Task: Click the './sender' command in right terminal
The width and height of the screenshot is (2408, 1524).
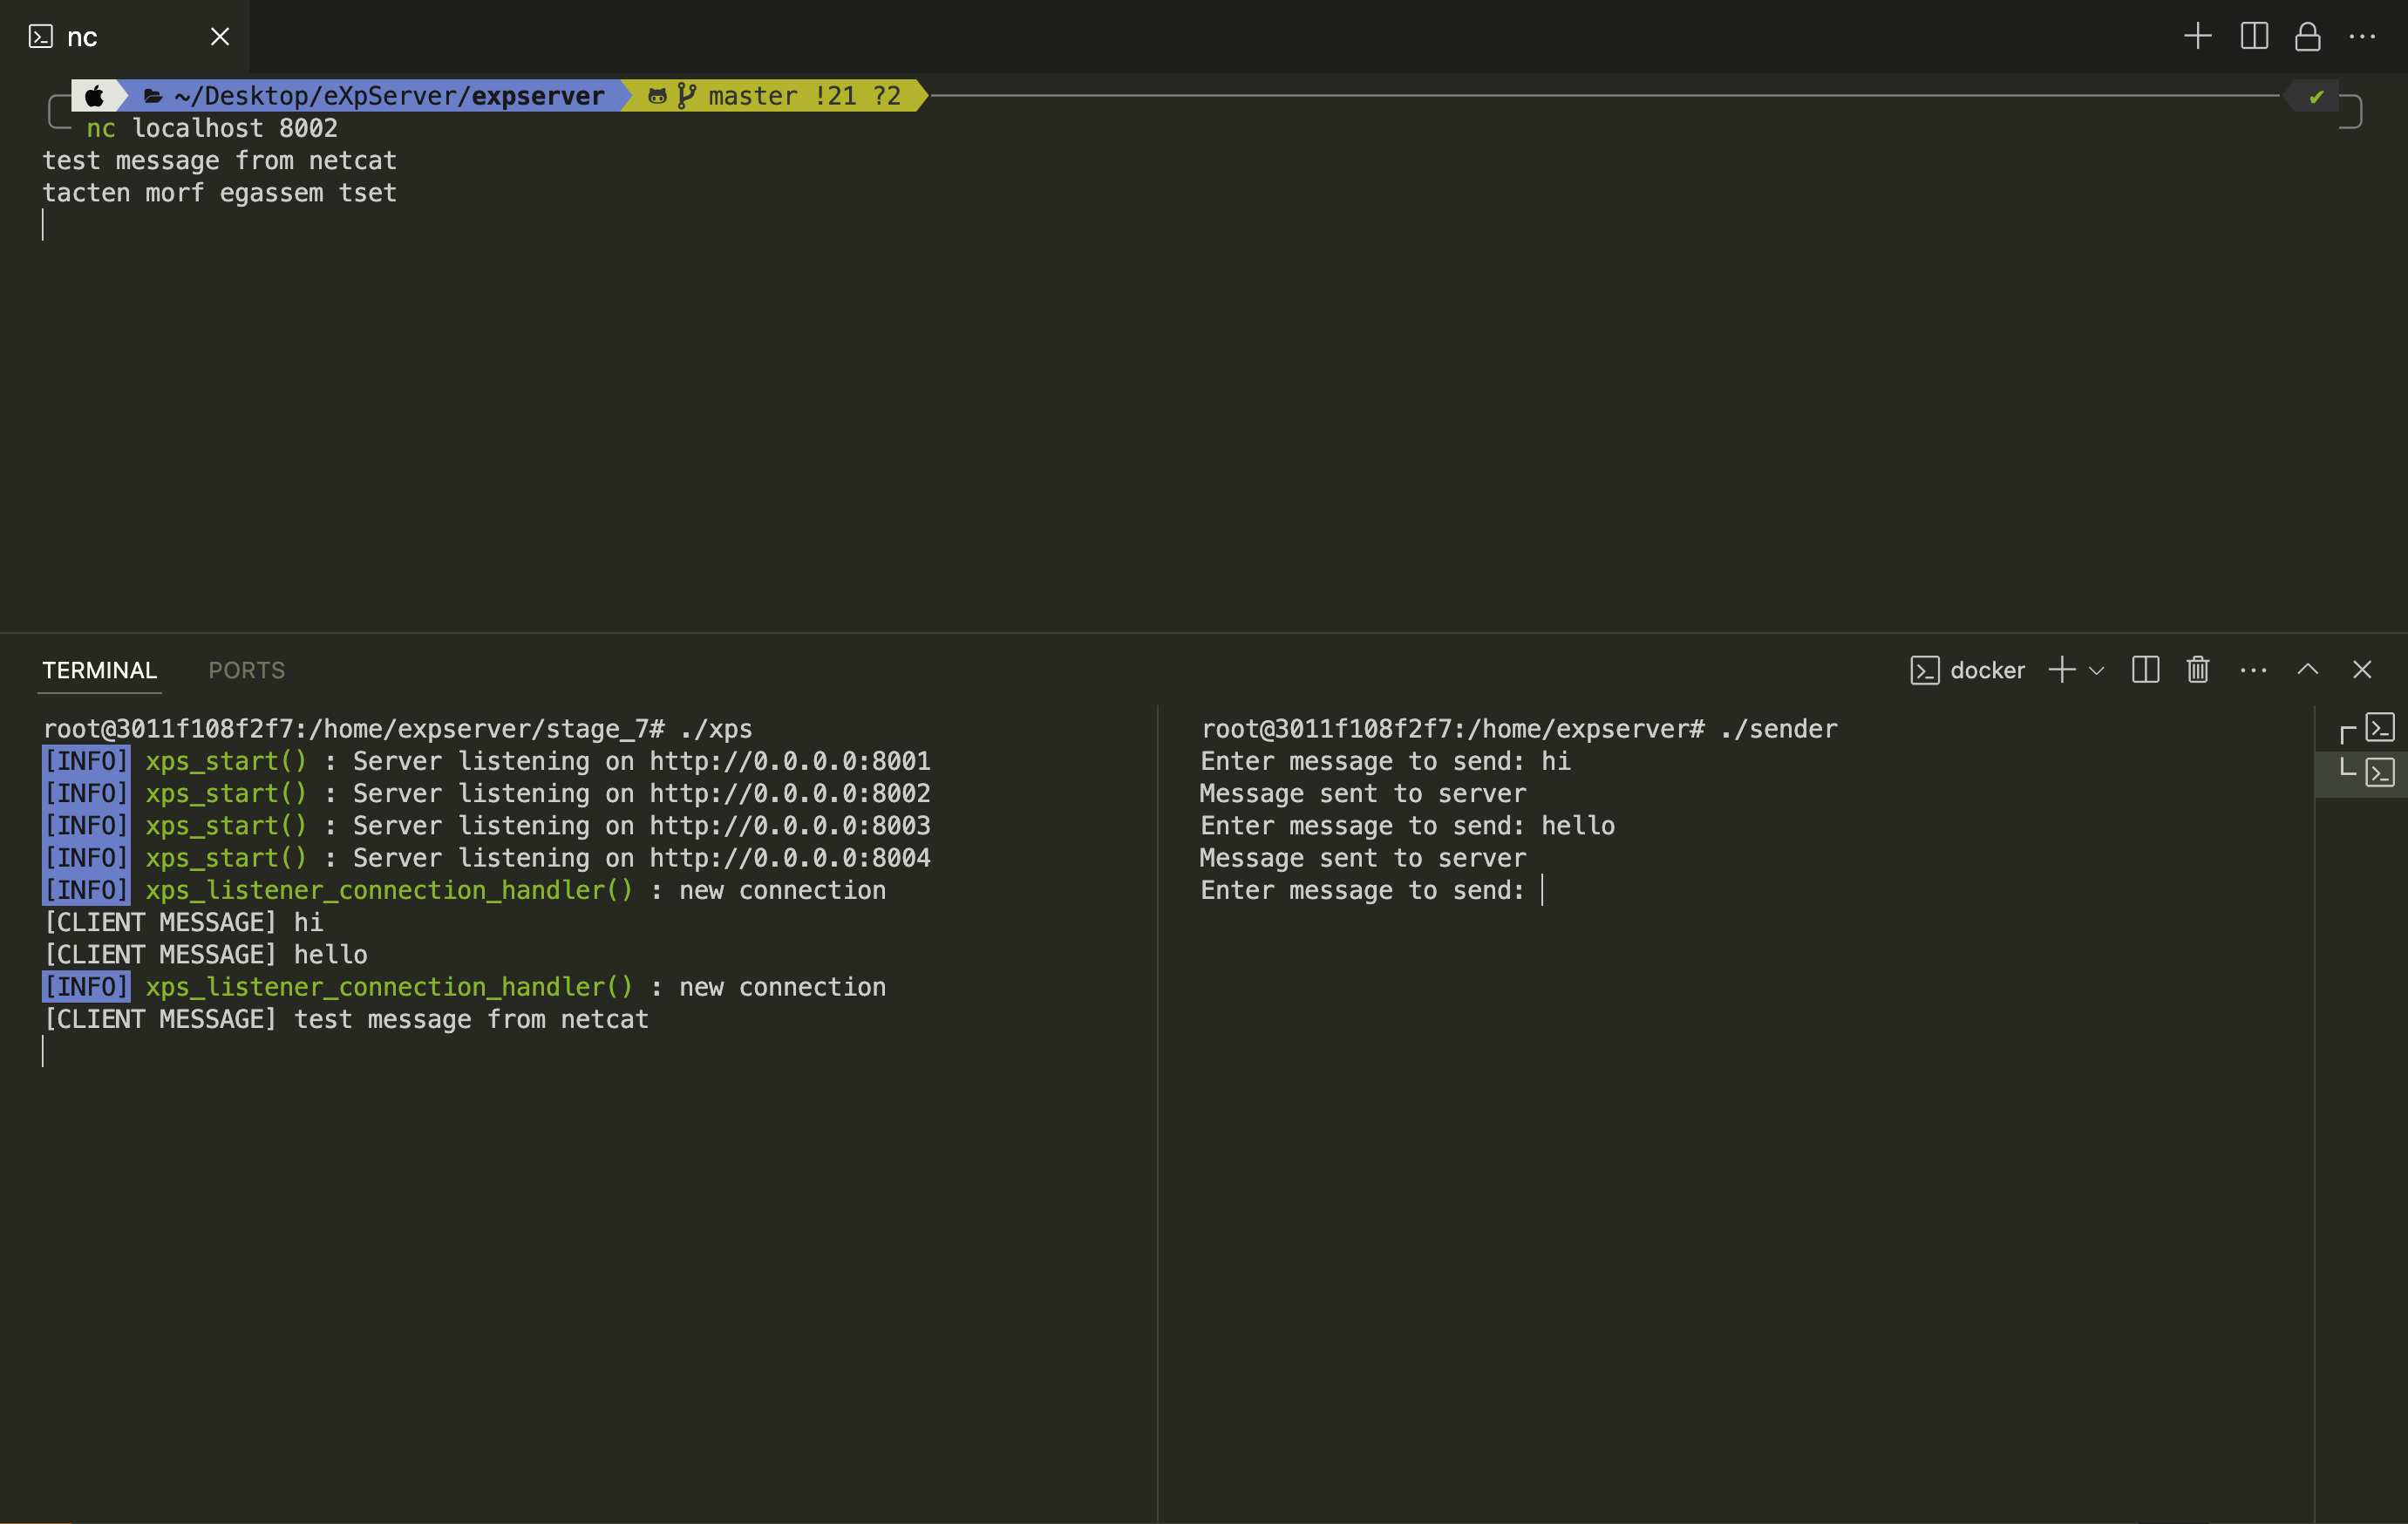Action: (1779, 729)
